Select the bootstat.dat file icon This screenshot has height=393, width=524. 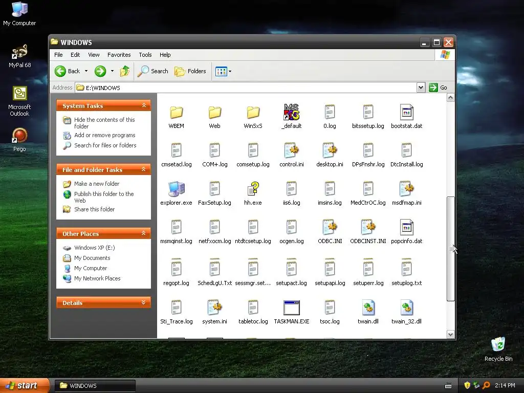click(x=406, y=112)
